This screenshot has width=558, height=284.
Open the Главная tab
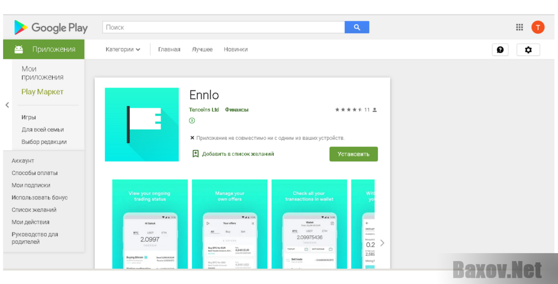click(x=169, y=50)
